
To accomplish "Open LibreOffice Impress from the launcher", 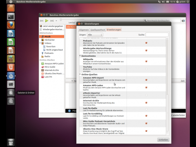I will coord(11,50).
